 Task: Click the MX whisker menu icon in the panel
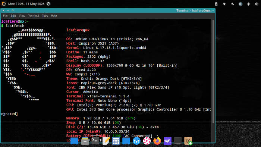pyautogui.click(x=3, y=4)
